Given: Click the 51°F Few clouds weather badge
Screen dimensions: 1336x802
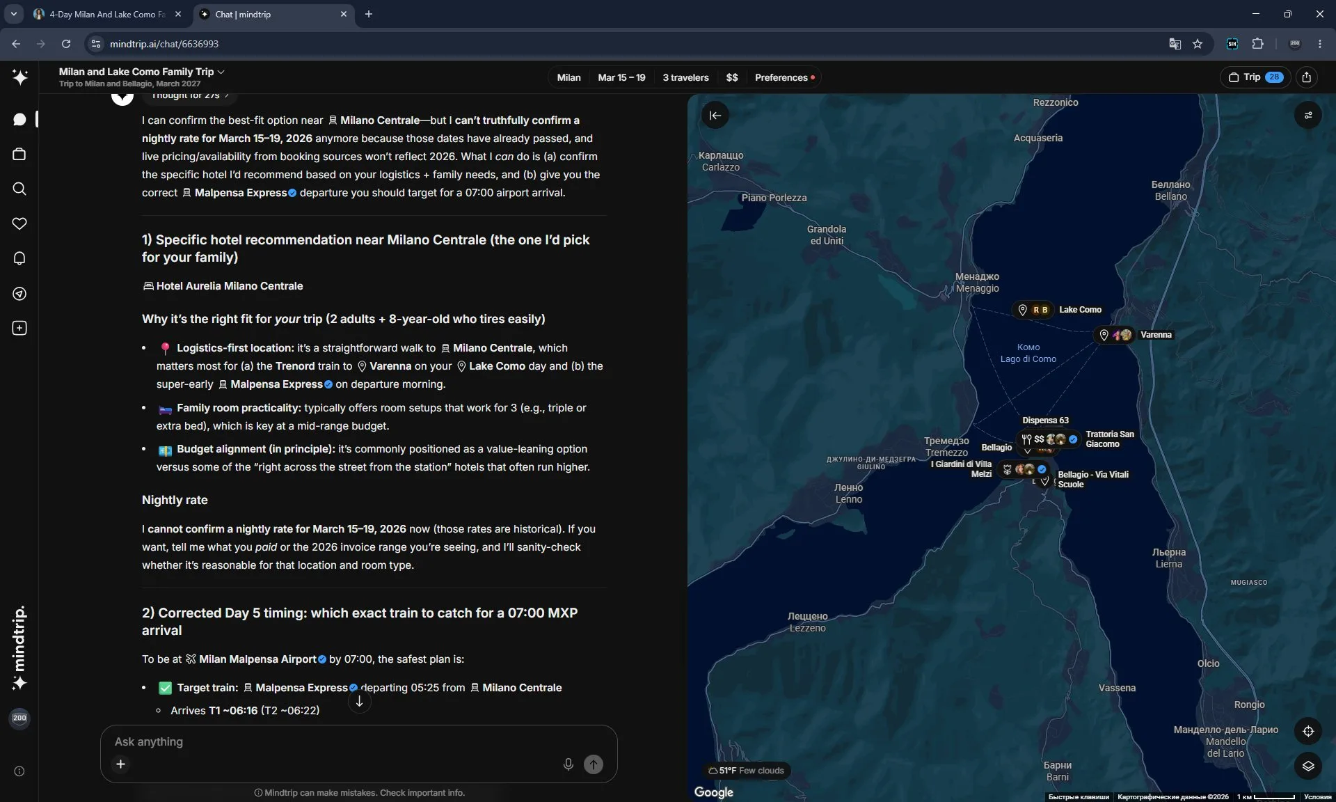Looking at the screenshot, I should pos(746,771).
